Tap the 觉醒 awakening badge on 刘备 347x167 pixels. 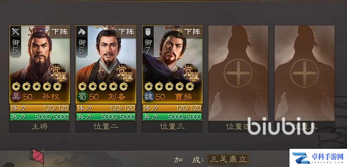pos(124,72)
